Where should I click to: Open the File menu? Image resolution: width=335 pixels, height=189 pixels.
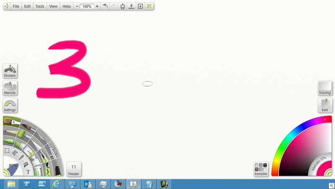coord(15,6)
